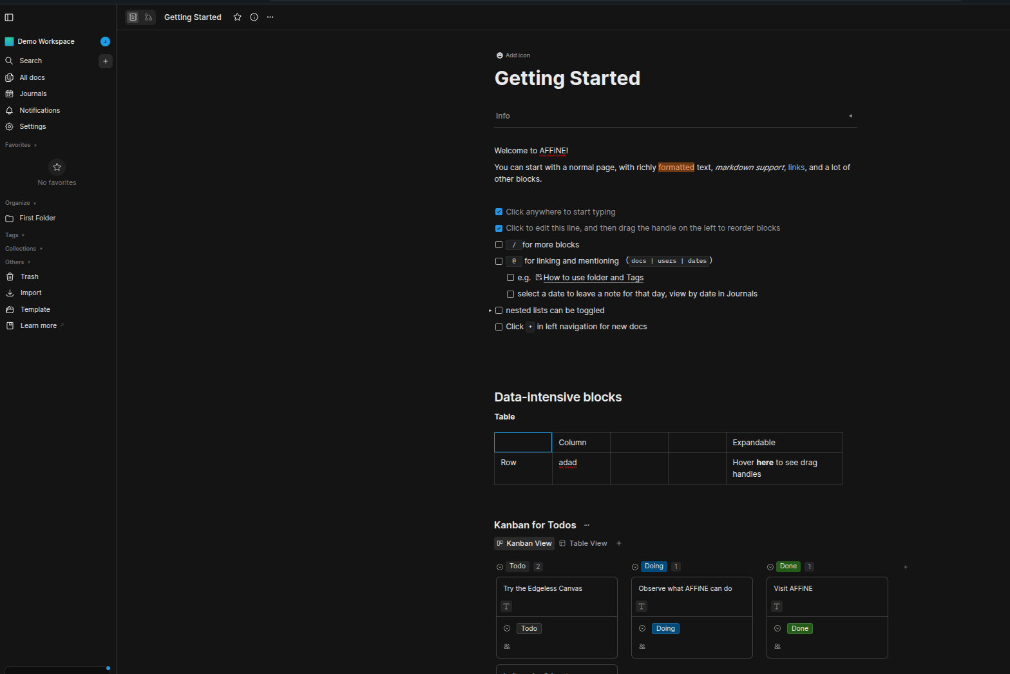This screenshot has width=1010, height=674.
Task: Open 'How to use folder and Tags' link
Action: [x=593, y=278]
